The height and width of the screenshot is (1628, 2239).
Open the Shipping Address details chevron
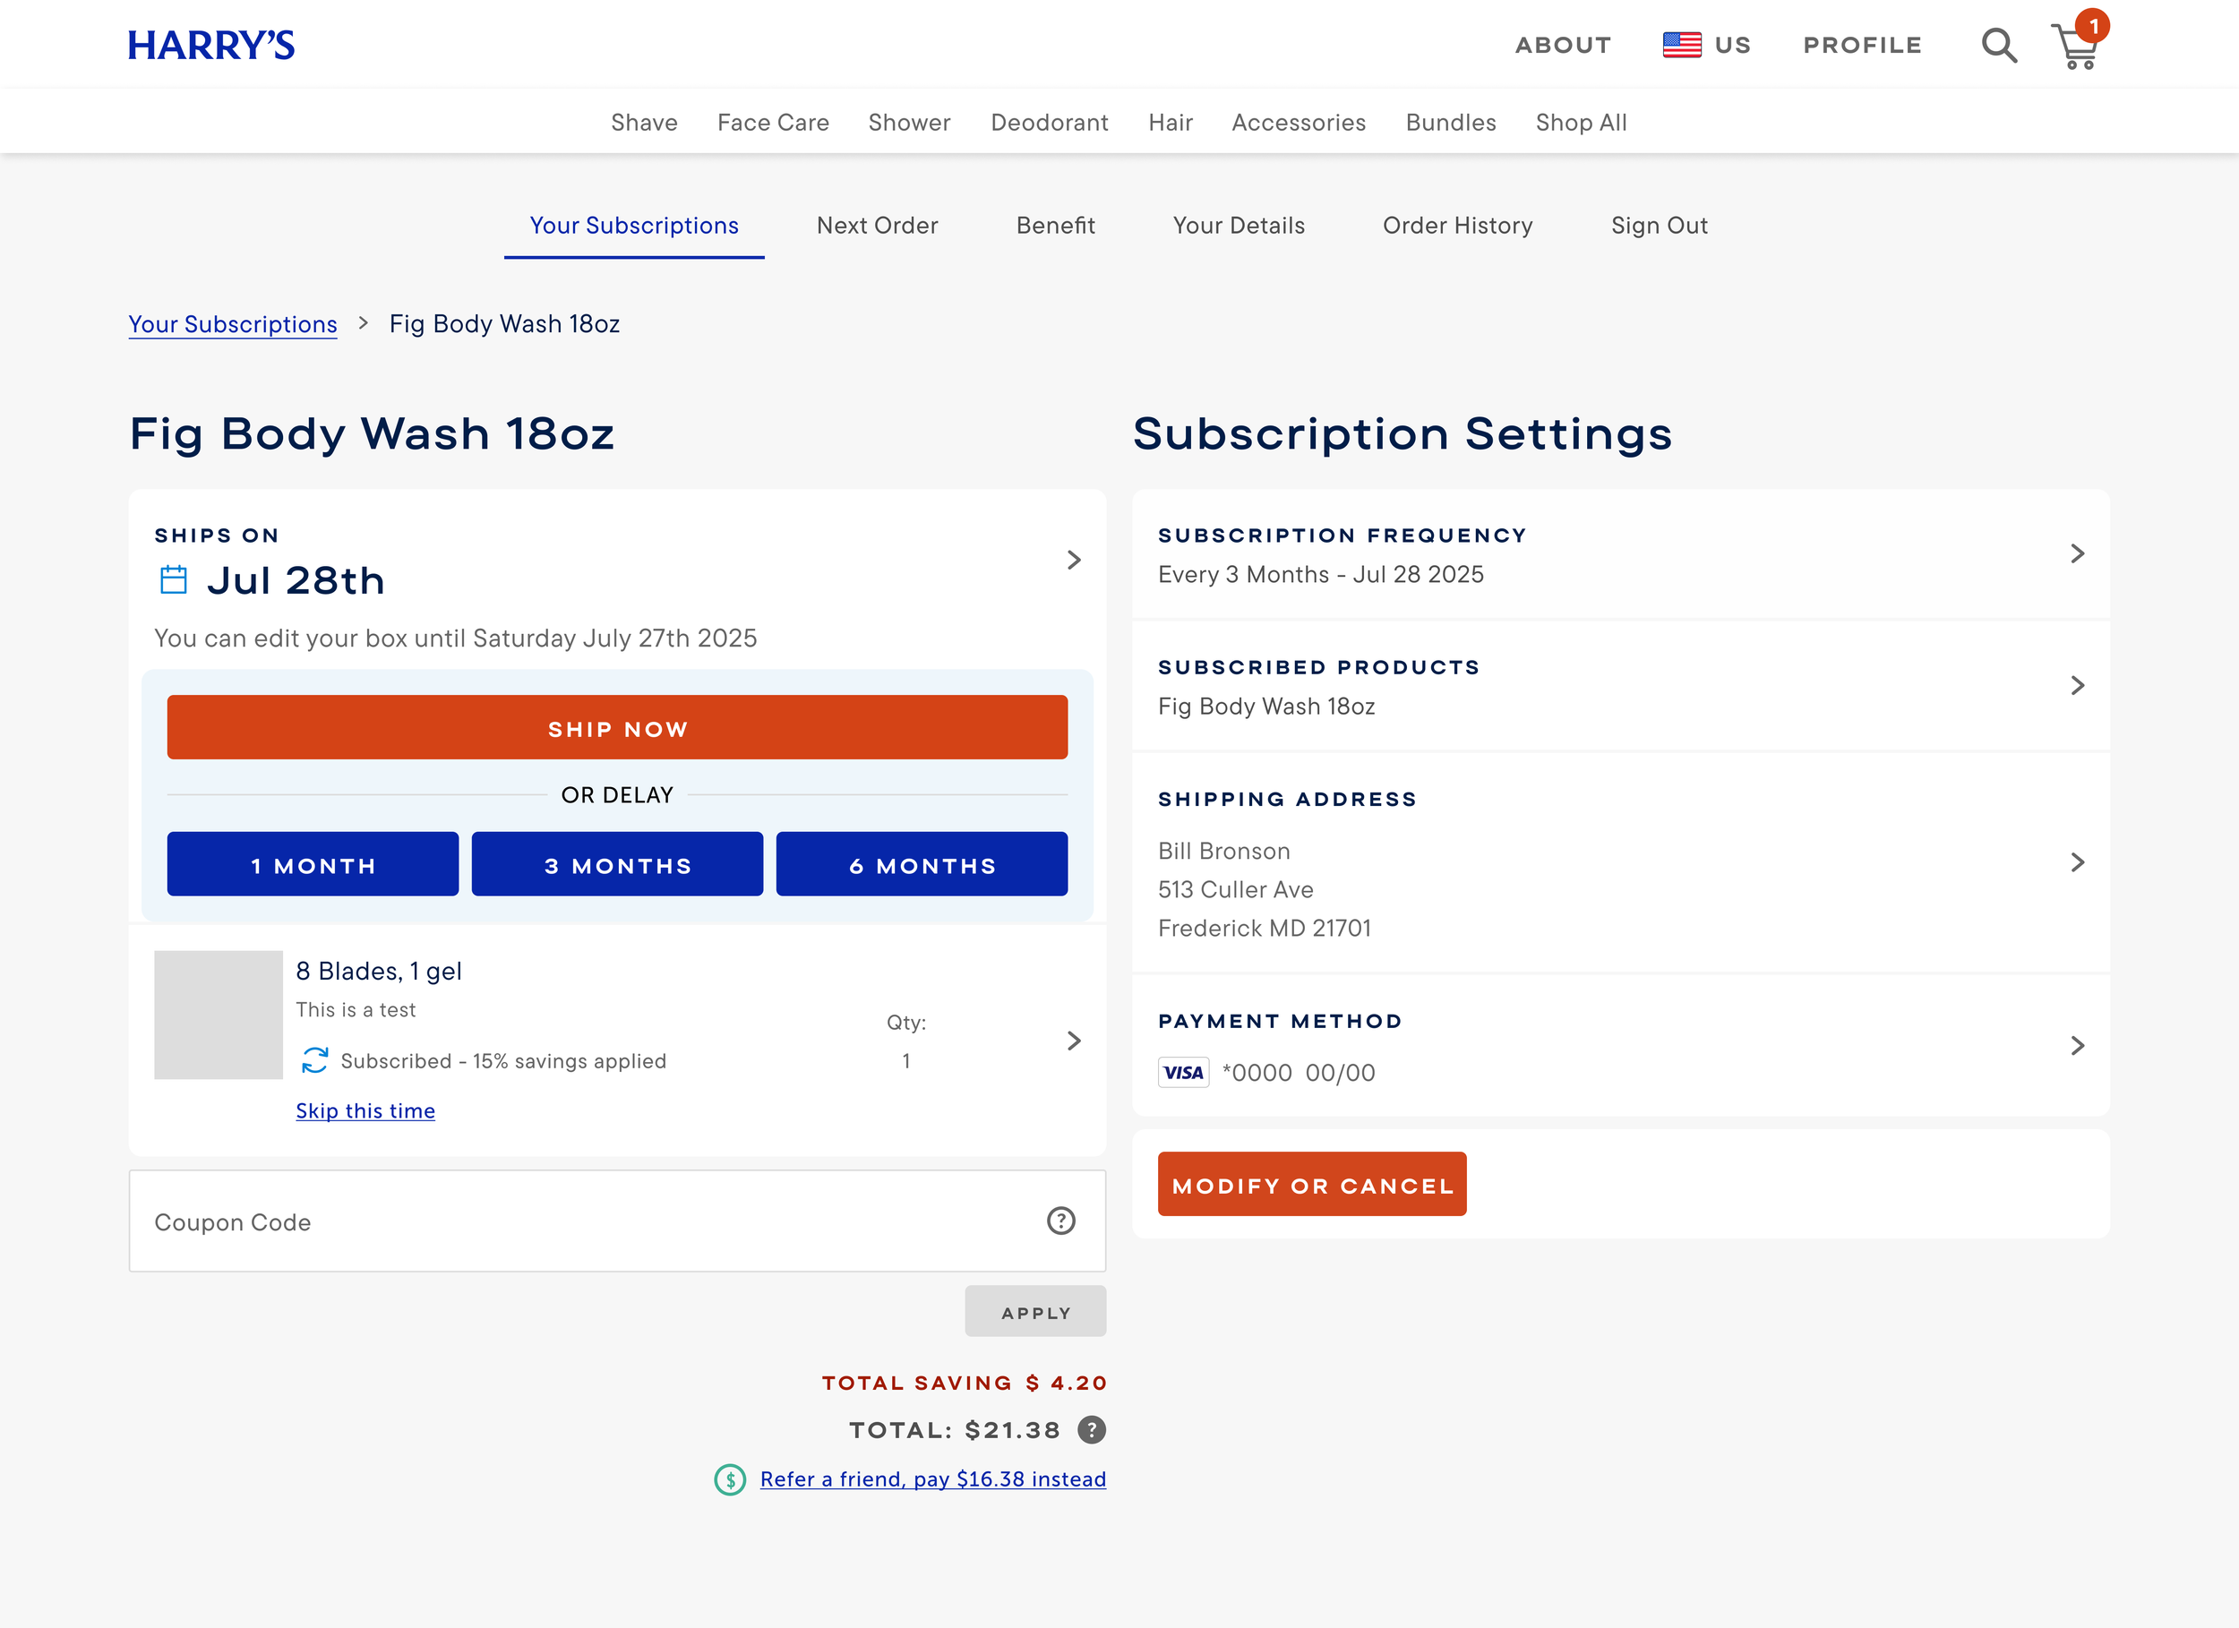pos(2079,861)
